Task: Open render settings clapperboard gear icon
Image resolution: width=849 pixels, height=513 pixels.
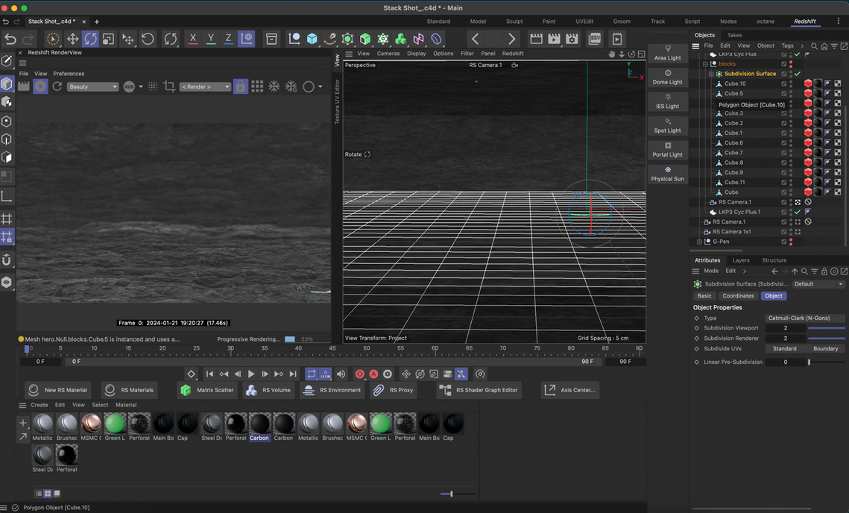Action: [572, 39]
